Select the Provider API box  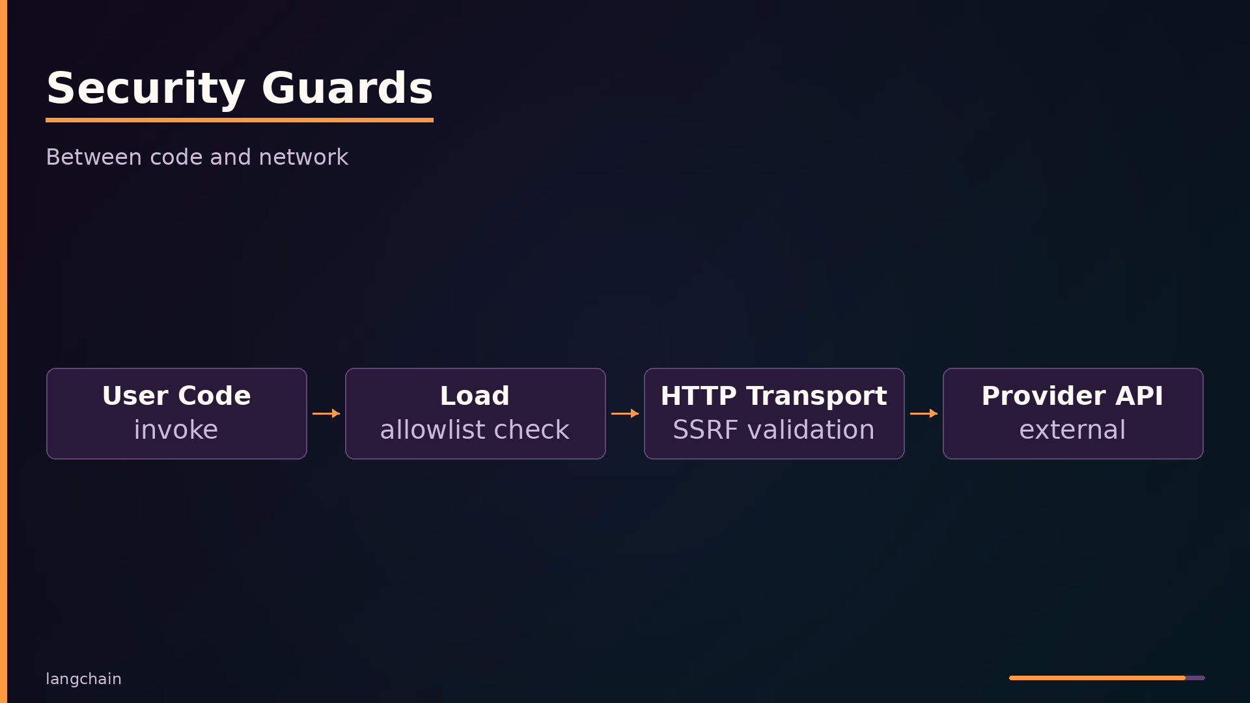tap(1073, 413)
